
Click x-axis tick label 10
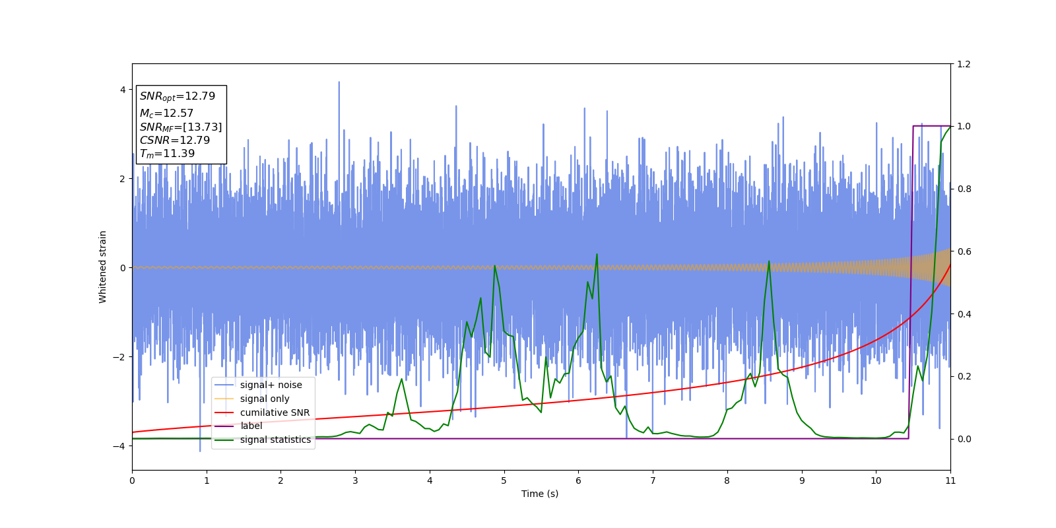(876, 480)
